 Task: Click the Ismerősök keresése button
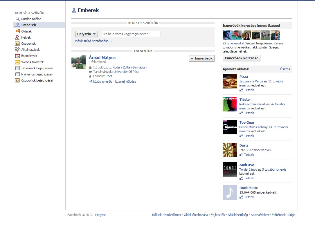[242, 58]
